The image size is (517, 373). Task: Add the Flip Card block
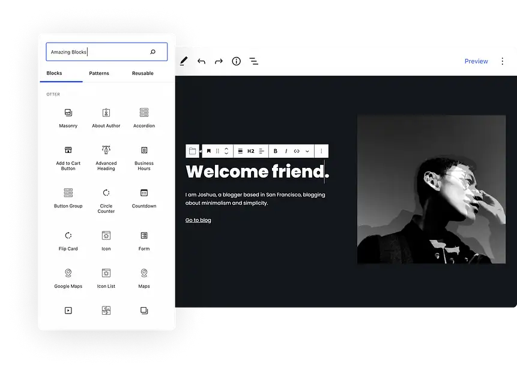pyautogui.click(x=68, y=240)
